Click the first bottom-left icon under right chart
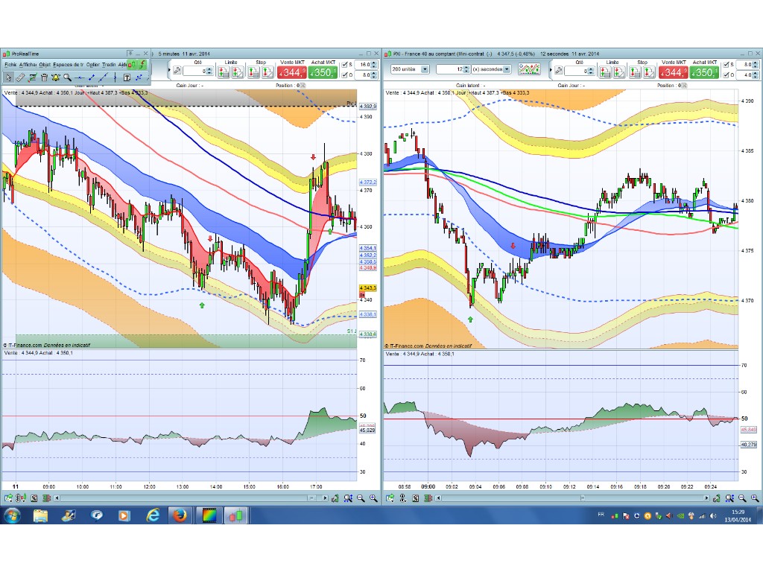Image resolution: width=763 pixels, height=572 pixels. [390, 498]
